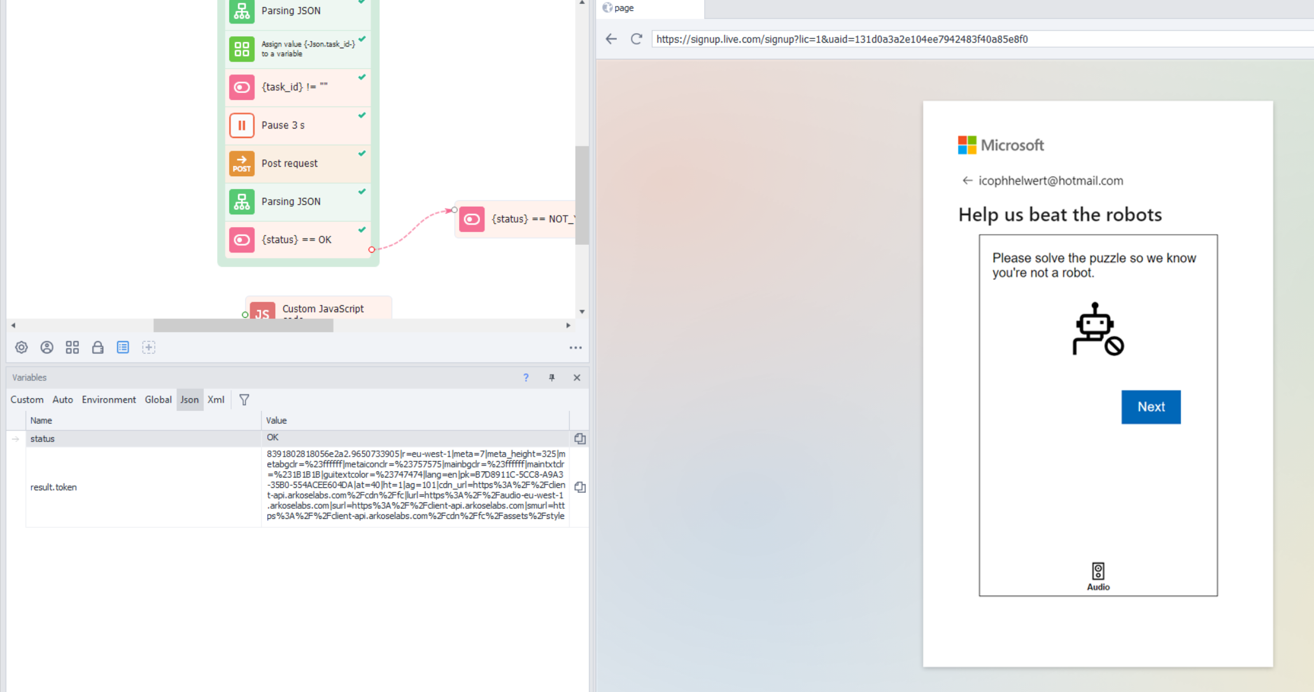Click the Assign value to variable icon

click(x=241, y=49)
